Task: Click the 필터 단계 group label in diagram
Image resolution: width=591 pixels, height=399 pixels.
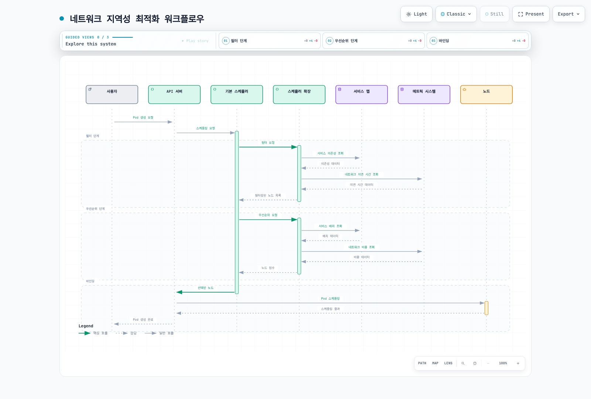Action: click(92, 136)
